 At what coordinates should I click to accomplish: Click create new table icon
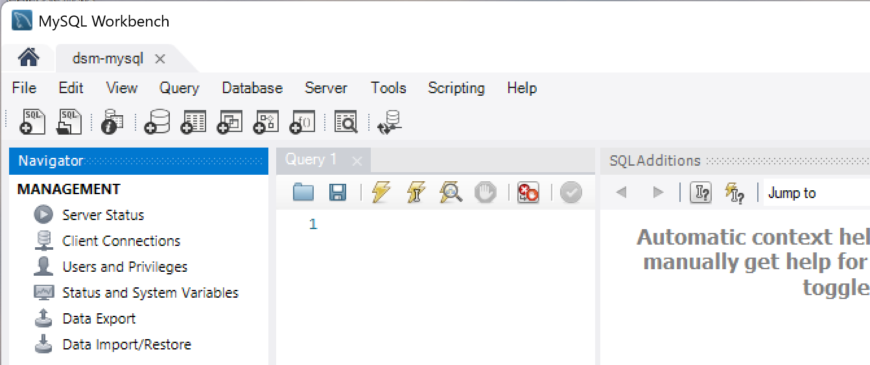click(x=193, y=121)
